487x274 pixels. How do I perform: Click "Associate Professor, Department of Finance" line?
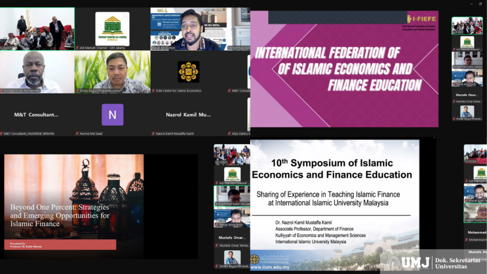(314, 229)
